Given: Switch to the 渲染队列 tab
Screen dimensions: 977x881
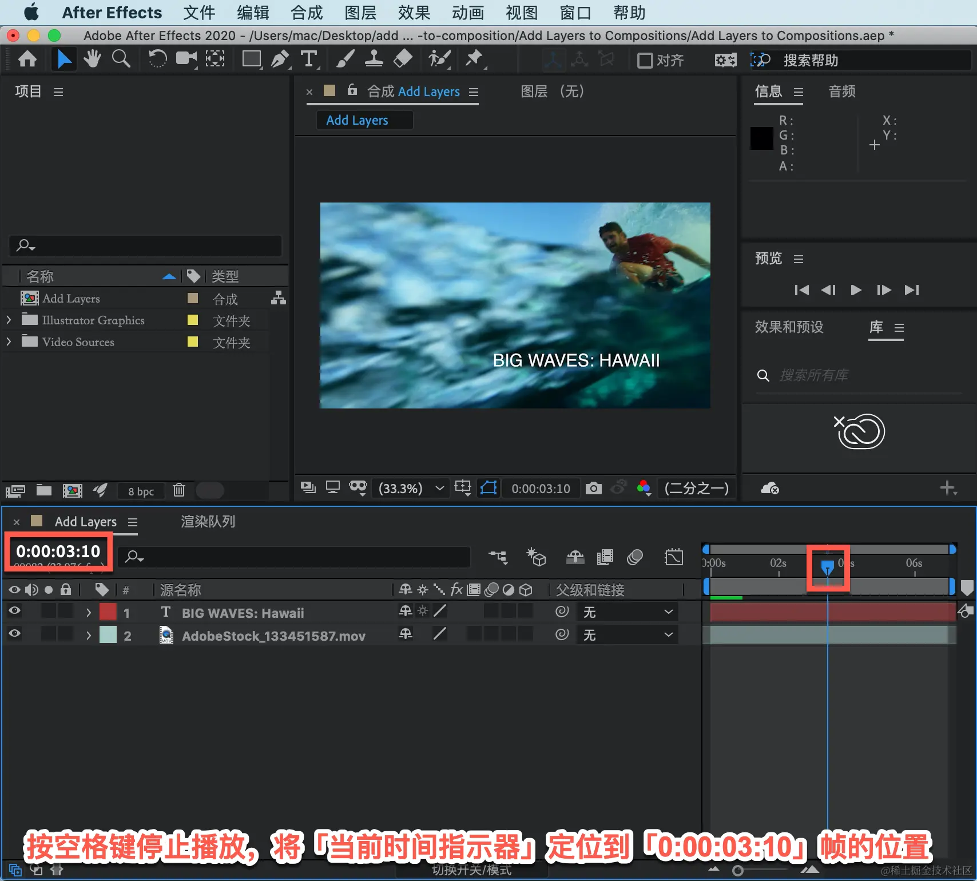Looking at the screenshot, I should [x=208, y=521].
